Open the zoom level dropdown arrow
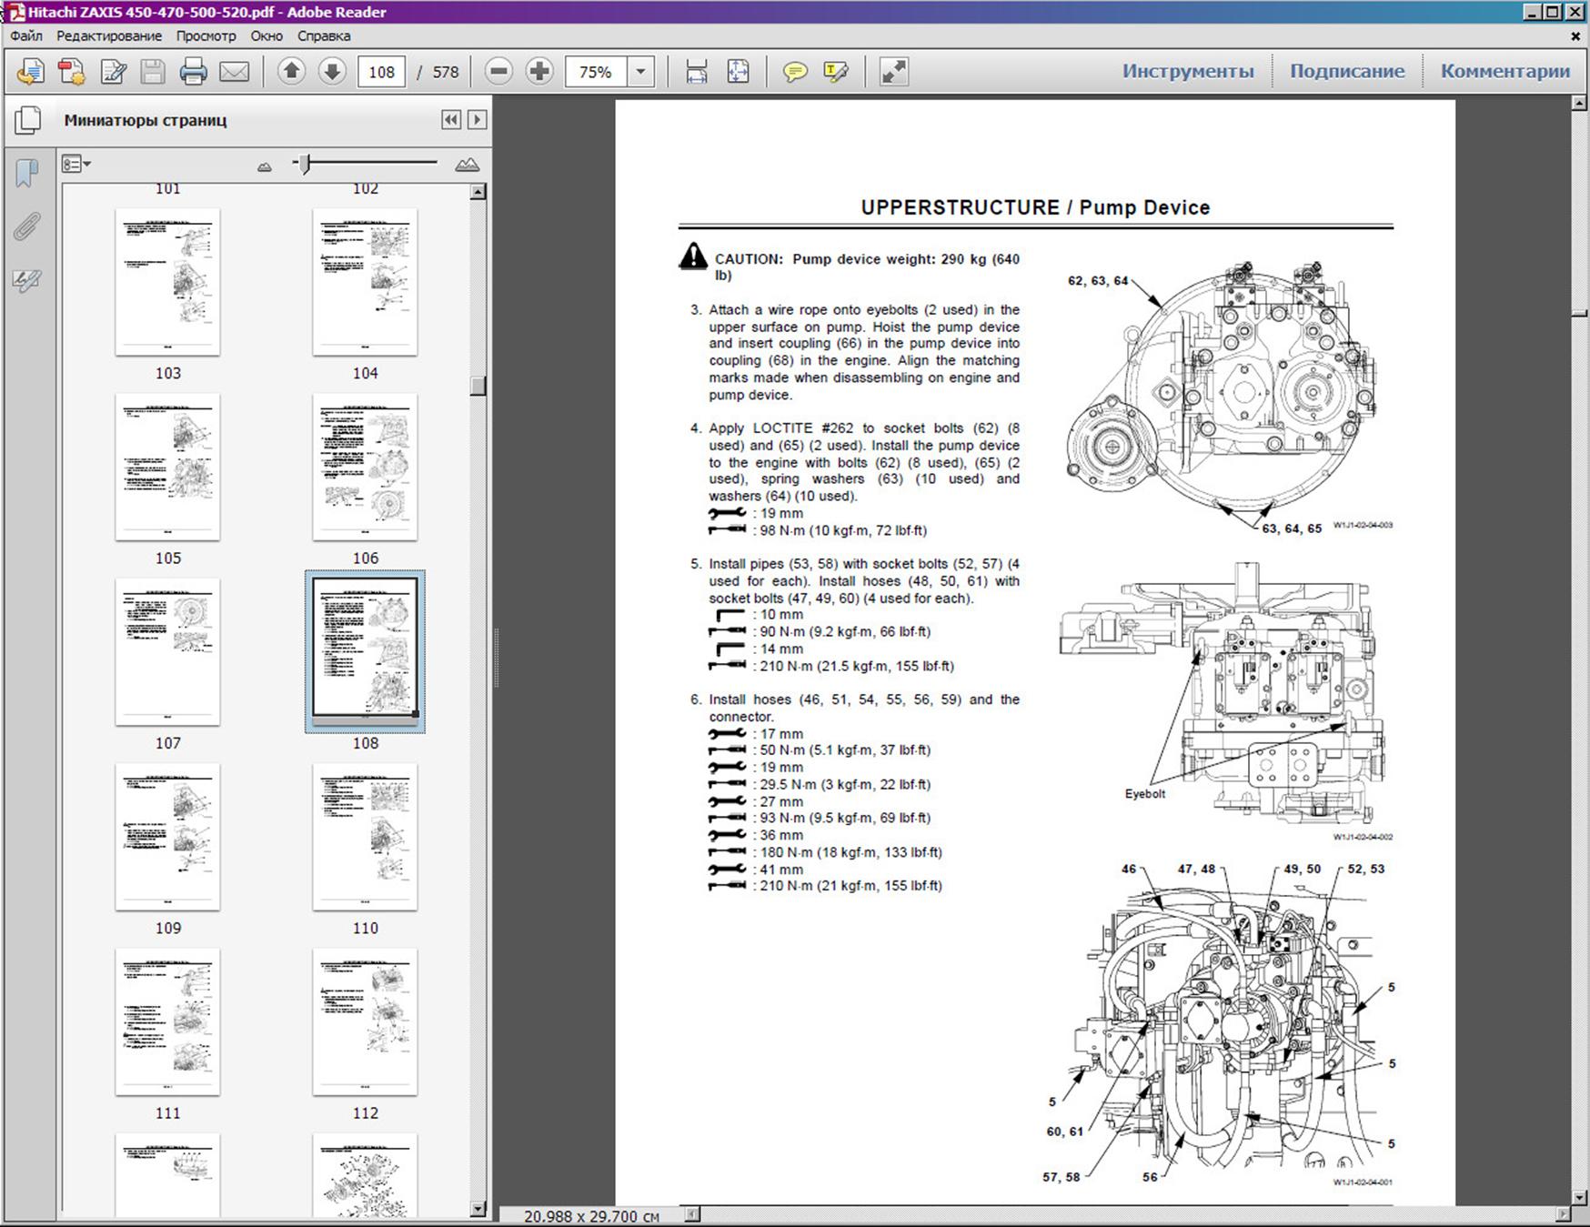Image resolution: width=1590 pixels, height=1227 pixels. (x=641, y=72)
